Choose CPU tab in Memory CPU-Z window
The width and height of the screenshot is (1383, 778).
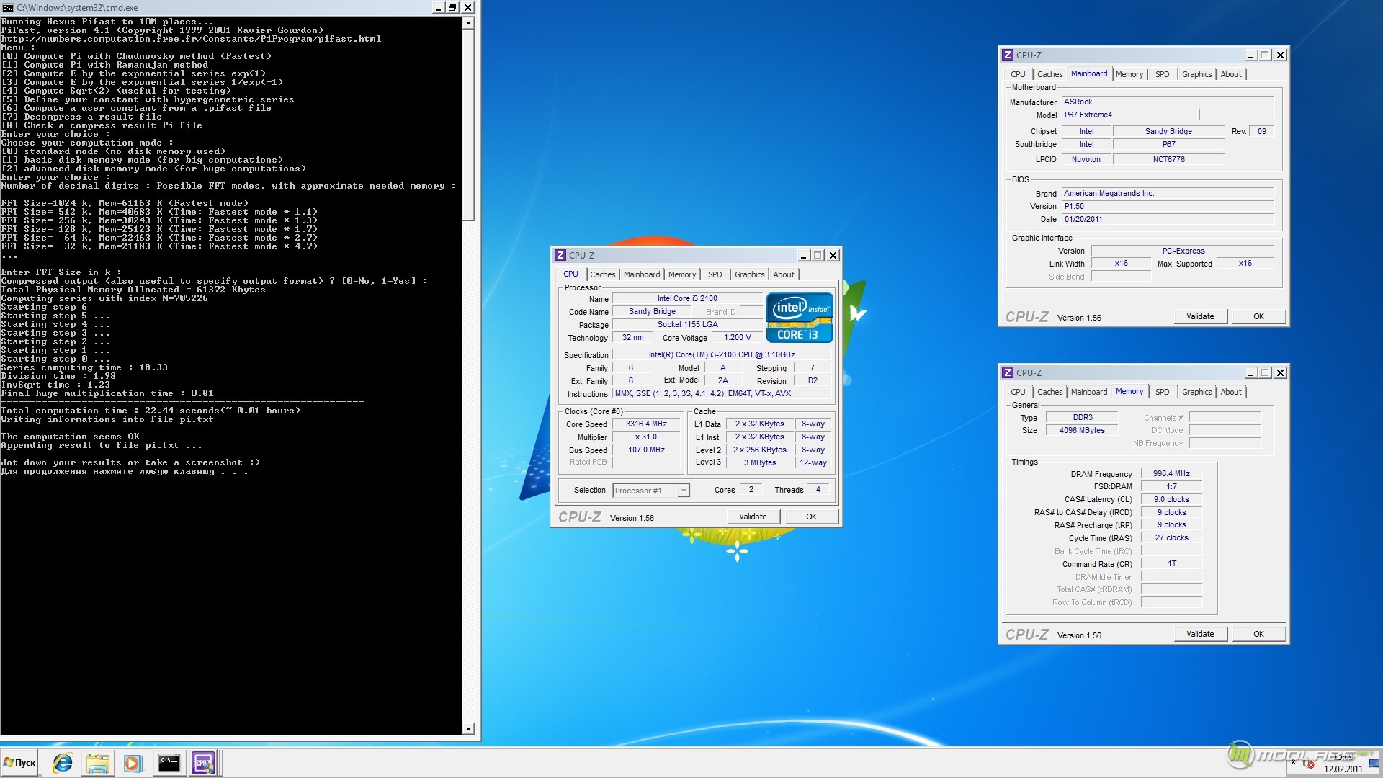click(1018, 392)
